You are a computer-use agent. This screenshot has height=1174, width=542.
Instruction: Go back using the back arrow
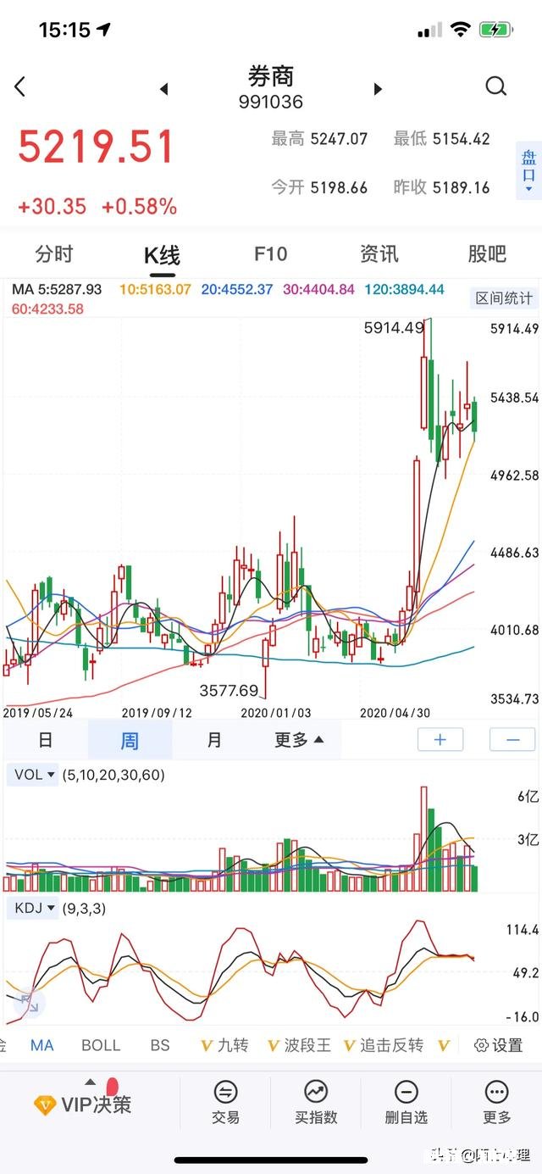[19, 86]
